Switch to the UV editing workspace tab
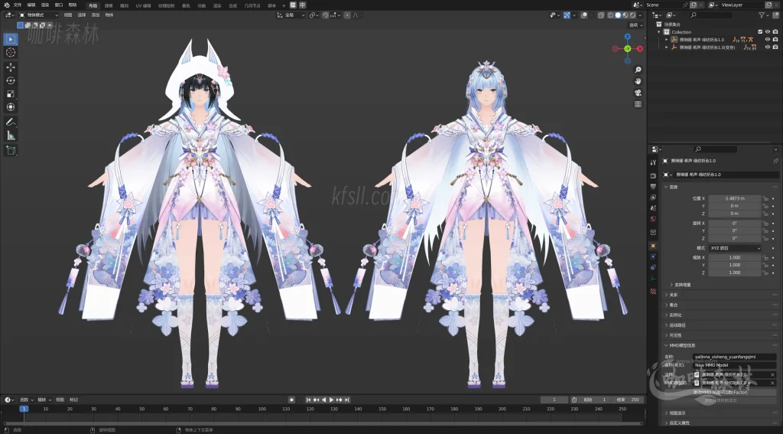 click(143, 5)
